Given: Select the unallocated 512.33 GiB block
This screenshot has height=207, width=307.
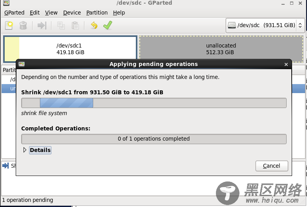Looking at the screenshot, I should (x=221, y=49).
